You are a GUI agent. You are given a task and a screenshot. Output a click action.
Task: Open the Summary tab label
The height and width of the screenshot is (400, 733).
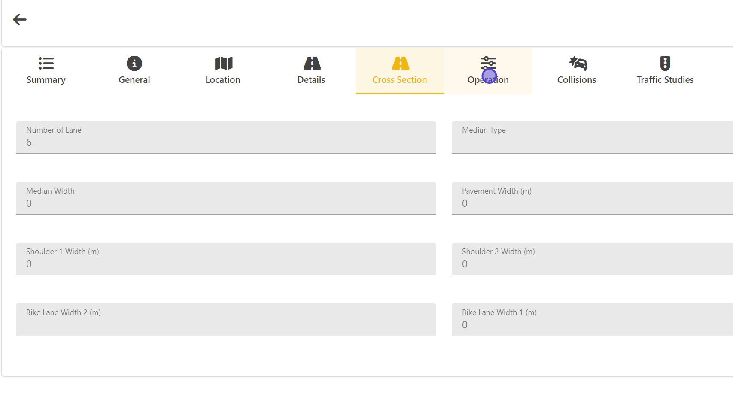(46, 80)
